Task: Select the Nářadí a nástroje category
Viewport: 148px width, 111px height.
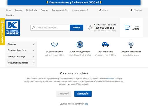Action: [16, 56]
